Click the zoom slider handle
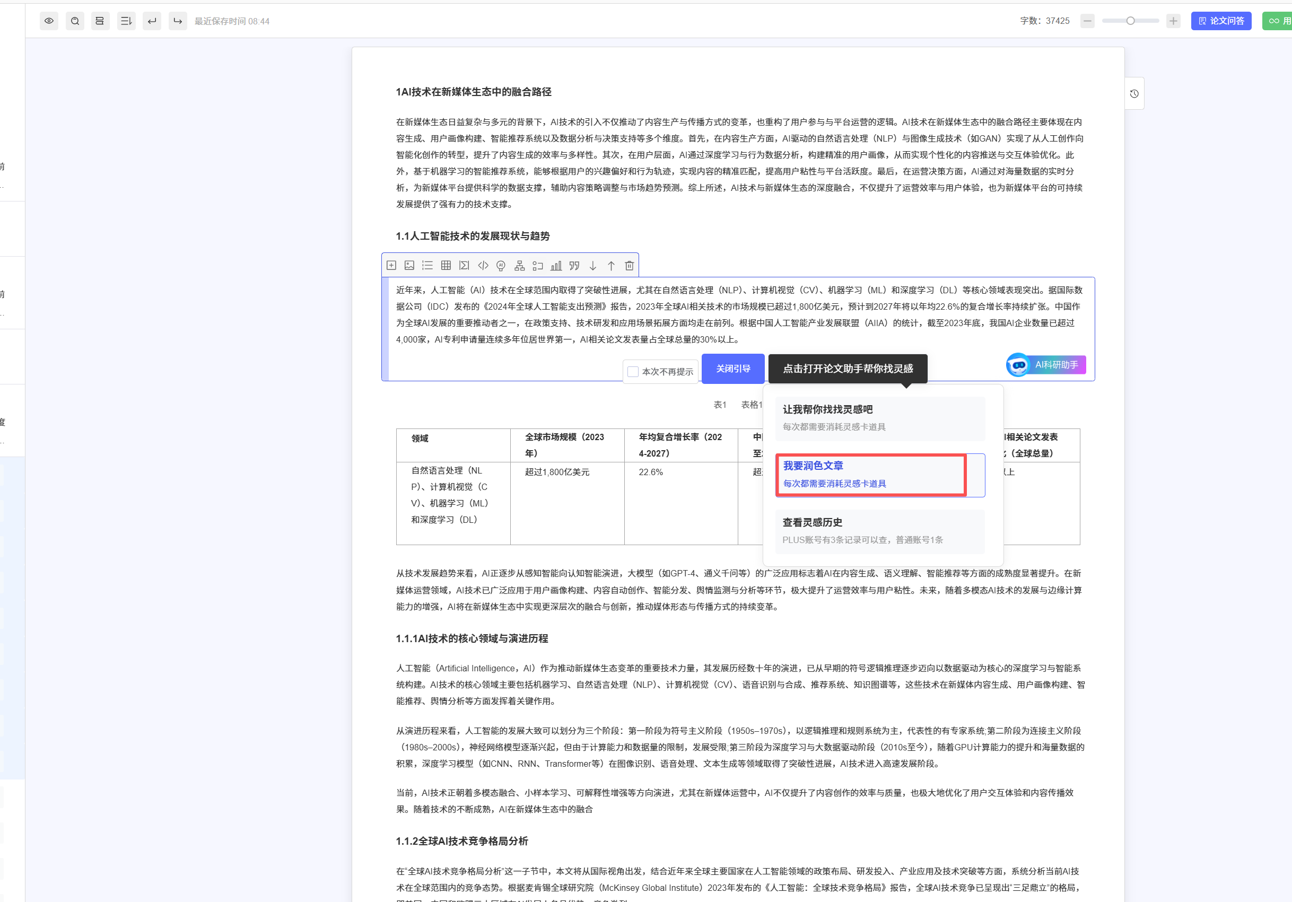This screenshot has width=1292, height=902. coord(1130,21)
